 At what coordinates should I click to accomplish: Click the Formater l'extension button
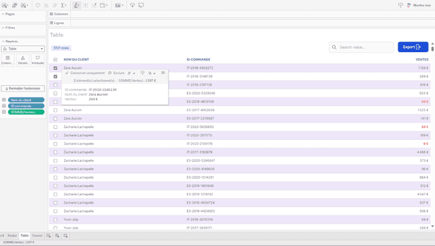click(x=22, y=89)
